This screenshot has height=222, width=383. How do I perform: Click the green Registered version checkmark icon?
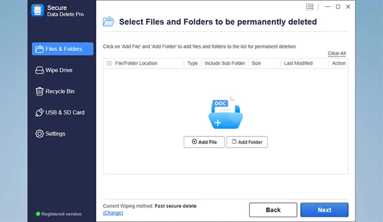[38, 214]
